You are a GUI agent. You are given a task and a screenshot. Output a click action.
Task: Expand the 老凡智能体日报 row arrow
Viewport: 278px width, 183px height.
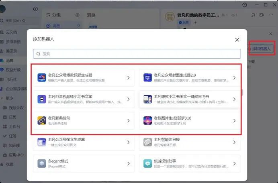point(234,142)
